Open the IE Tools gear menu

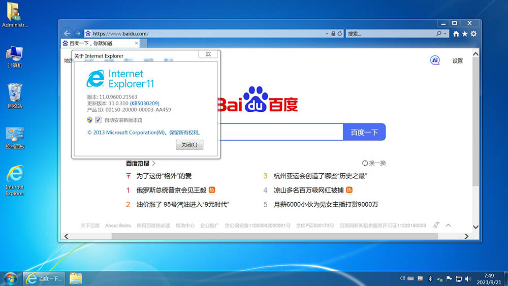[x=473, y=34]
